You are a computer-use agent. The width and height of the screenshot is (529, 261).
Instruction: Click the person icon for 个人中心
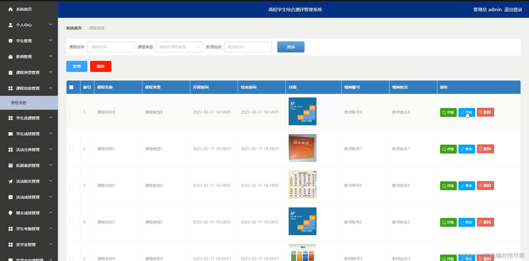tap(11, 25)
